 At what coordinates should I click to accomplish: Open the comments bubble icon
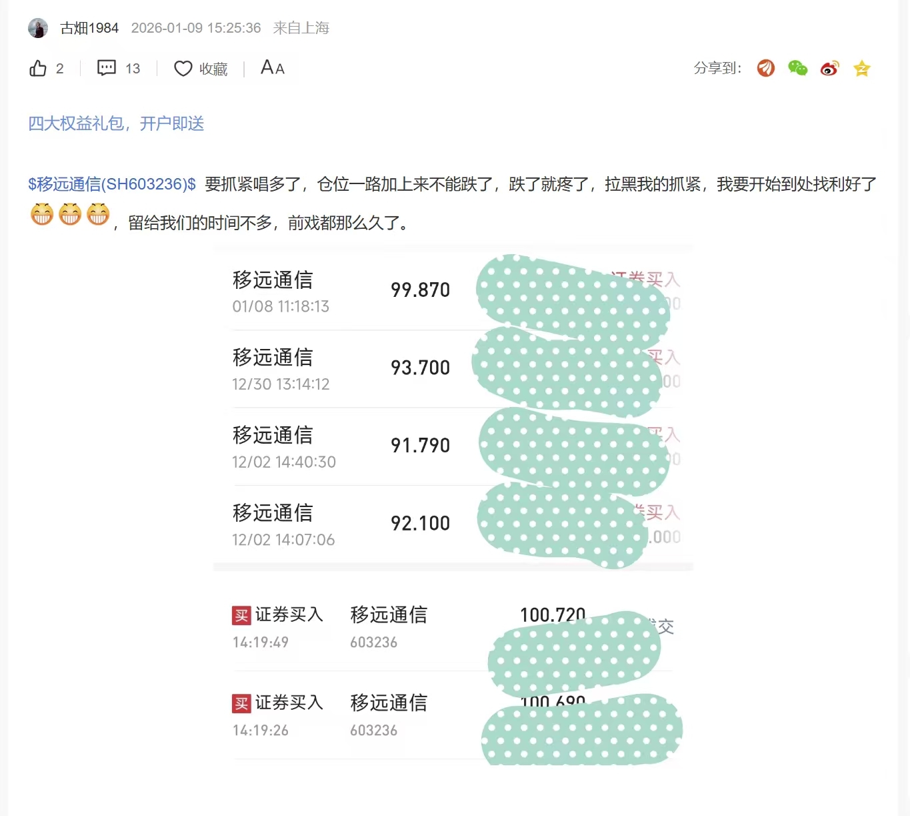107,68
